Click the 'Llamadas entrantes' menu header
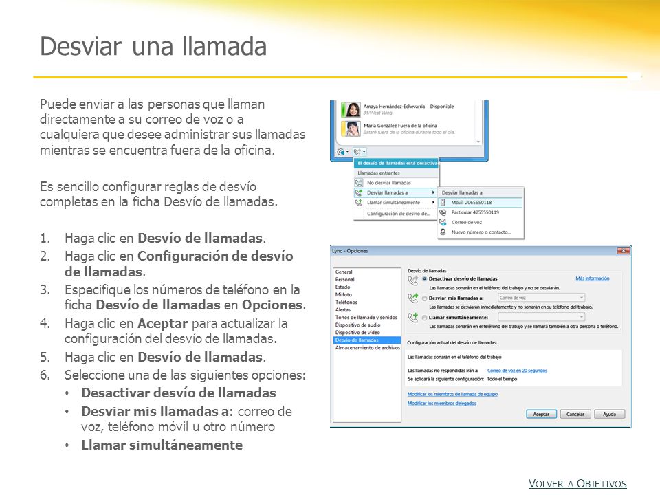660x495 pixels. click(x=379, y=173)
